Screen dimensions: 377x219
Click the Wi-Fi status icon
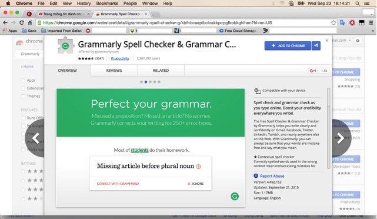coord(282,4)
